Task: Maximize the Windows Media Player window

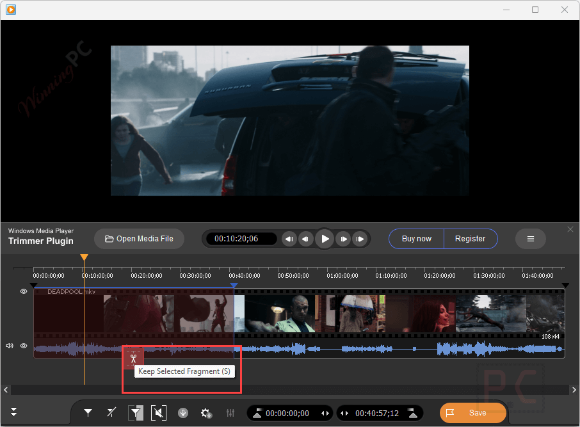Action: click(x=535, y=10)
